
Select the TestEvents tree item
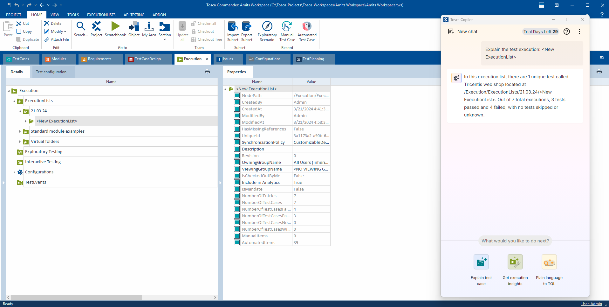(x=36, y=182)
